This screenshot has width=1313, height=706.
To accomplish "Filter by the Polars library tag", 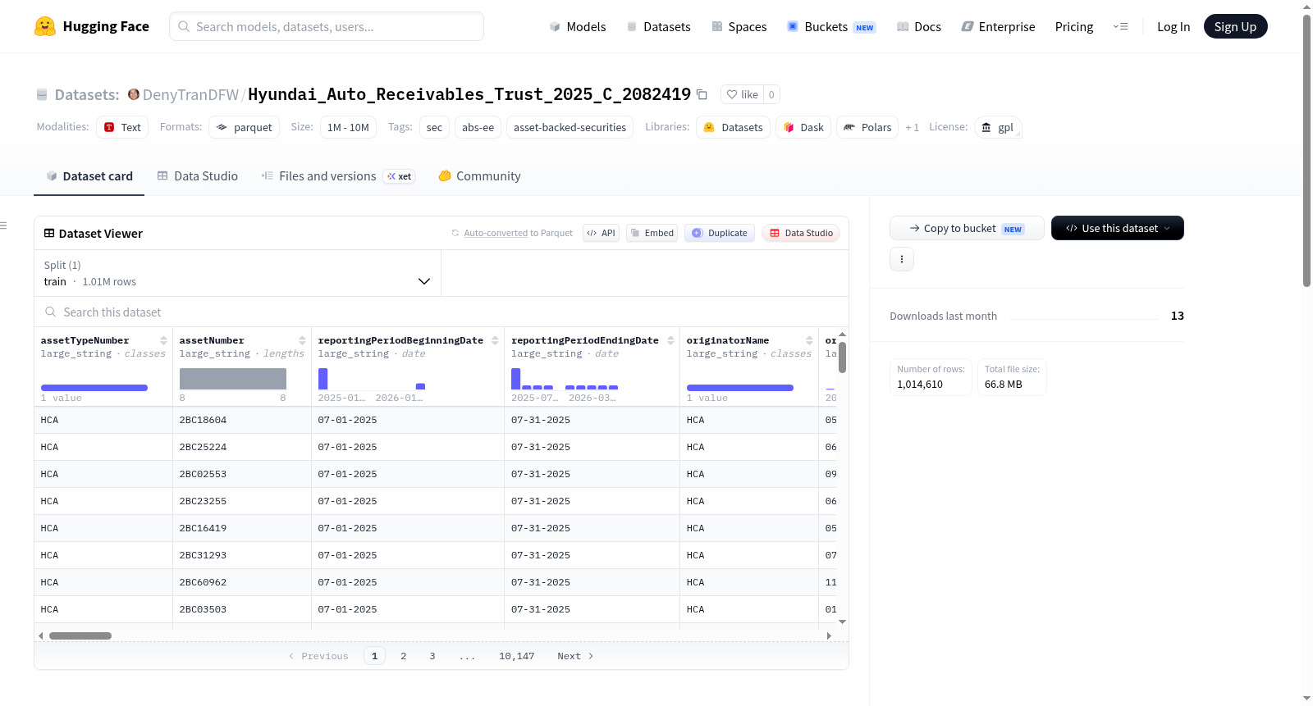I will (x=867, y=127).
